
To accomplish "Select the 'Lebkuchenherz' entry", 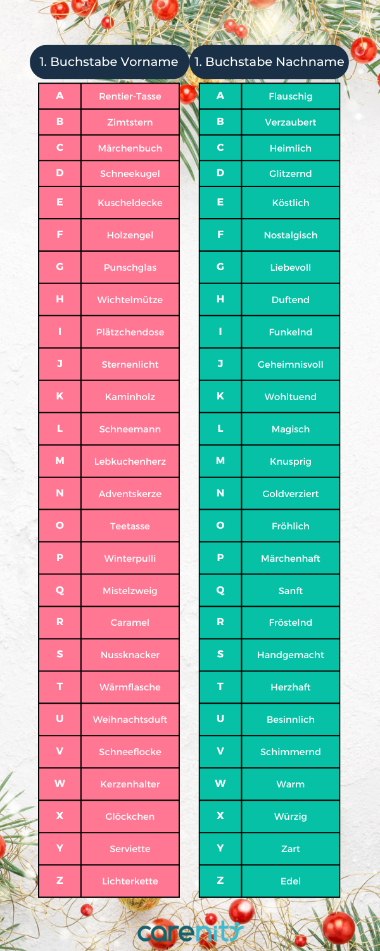I will pyautogui.click(x=130, y=462).
